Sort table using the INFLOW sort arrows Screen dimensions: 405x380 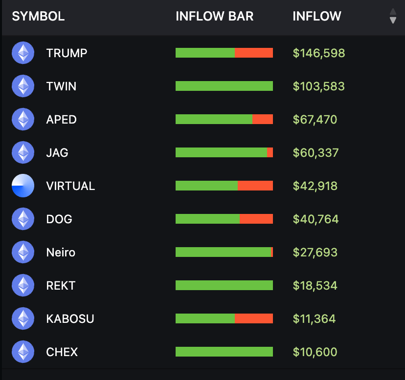click(393, 16)
